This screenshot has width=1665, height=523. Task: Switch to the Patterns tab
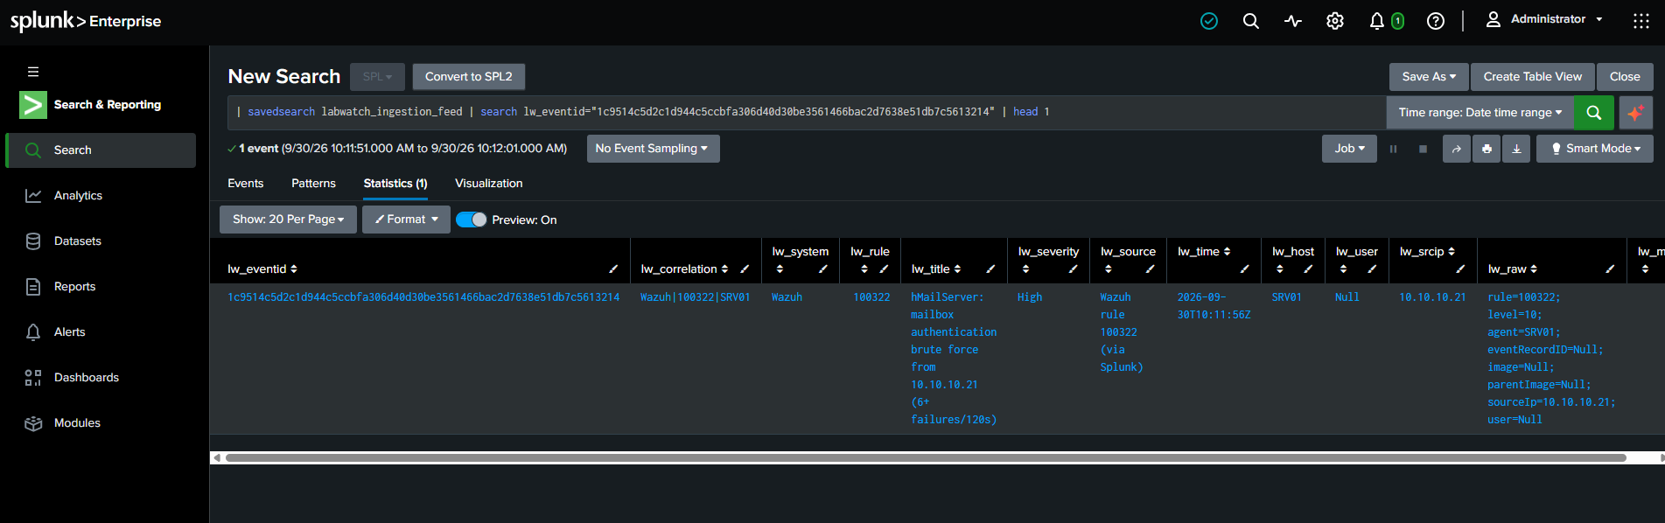click(313, 184)
